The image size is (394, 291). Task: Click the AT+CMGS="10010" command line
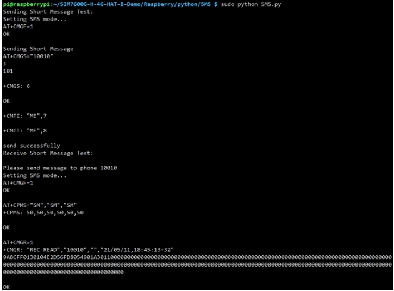click(28, 56)
